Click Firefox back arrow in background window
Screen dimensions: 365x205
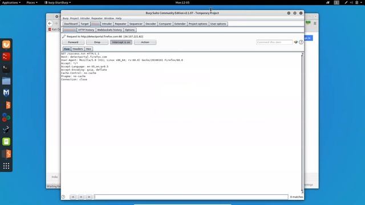pos(50,23)
